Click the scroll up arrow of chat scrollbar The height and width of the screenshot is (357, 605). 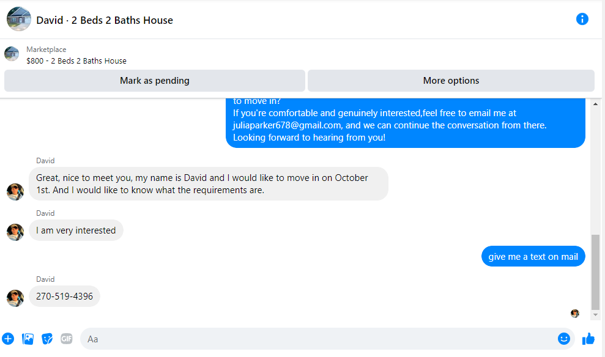pos(595,104)
